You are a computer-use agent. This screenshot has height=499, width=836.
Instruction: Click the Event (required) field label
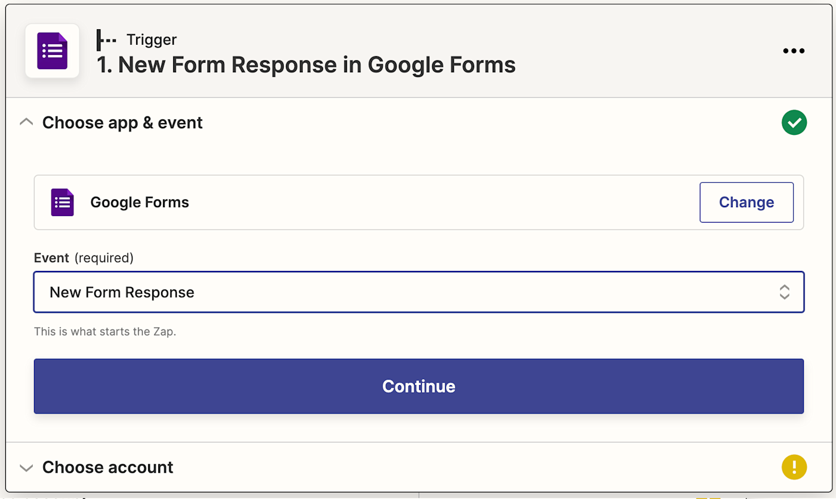click(84, 258)
